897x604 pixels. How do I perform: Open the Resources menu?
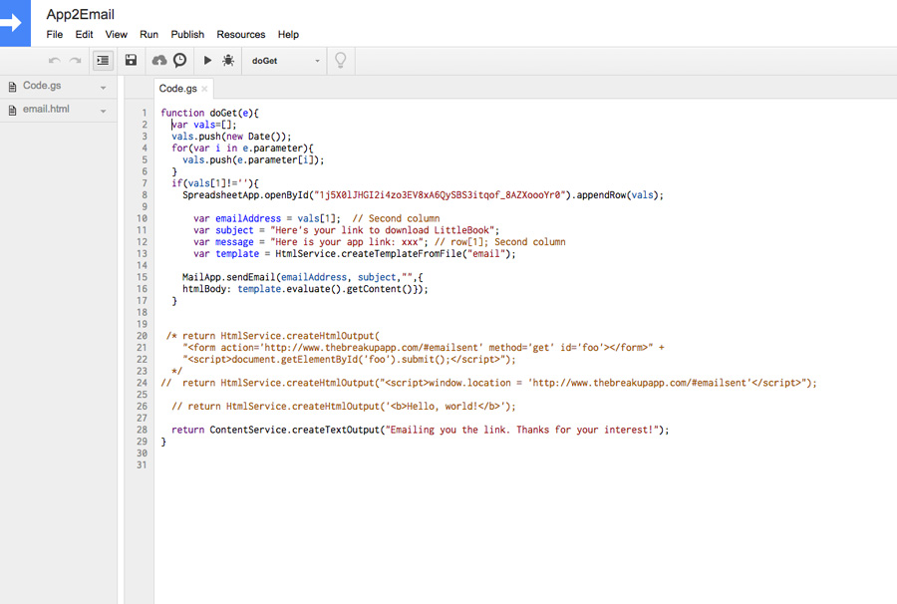click(x=241, y=34)
